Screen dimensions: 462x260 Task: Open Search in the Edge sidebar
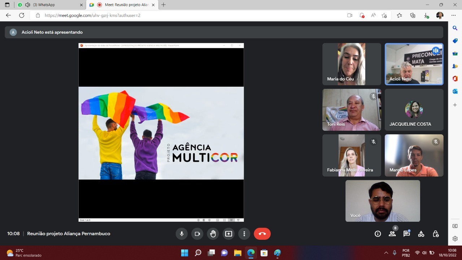455,28
